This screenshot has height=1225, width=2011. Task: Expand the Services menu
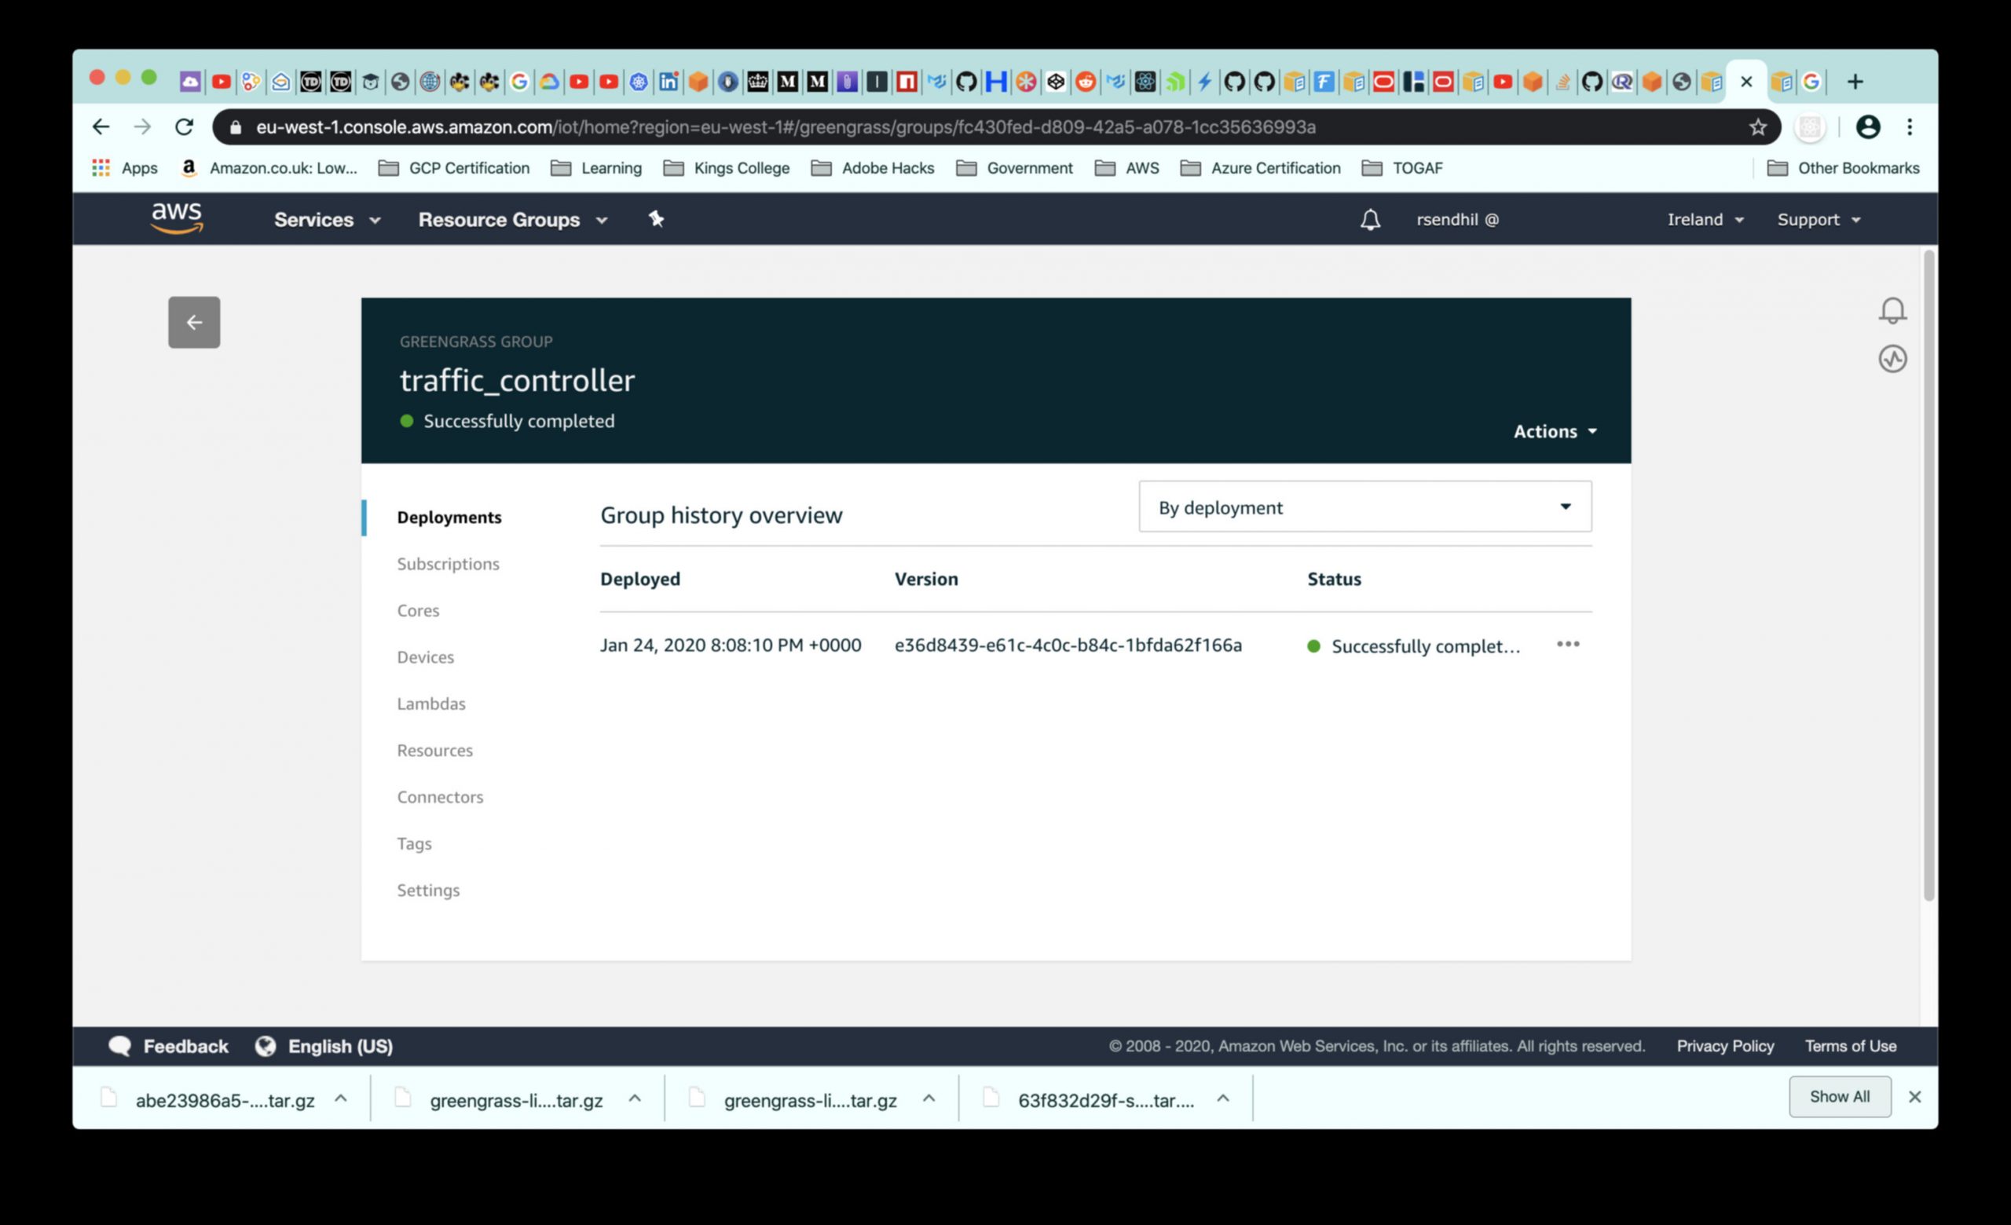[327, 219]
